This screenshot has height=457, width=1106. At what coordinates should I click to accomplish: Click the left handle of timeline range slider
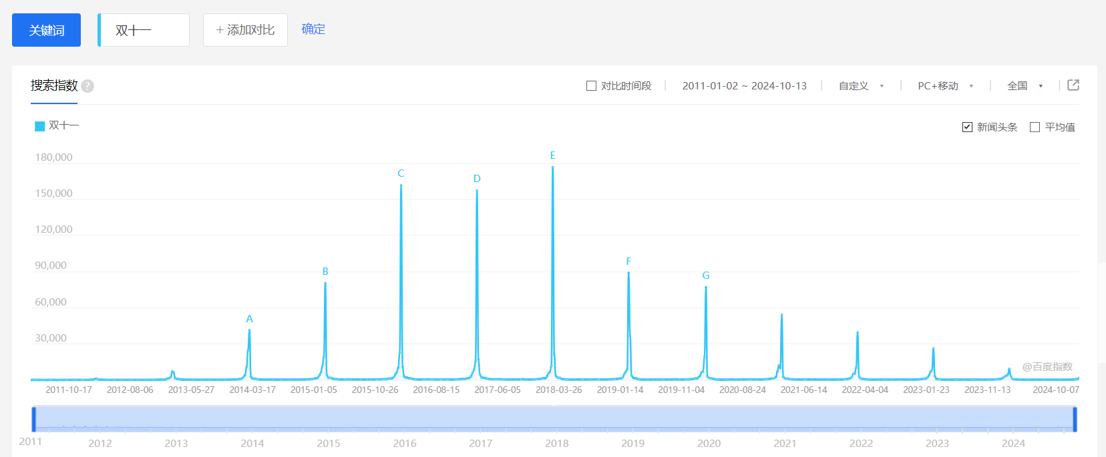[34, 419]
